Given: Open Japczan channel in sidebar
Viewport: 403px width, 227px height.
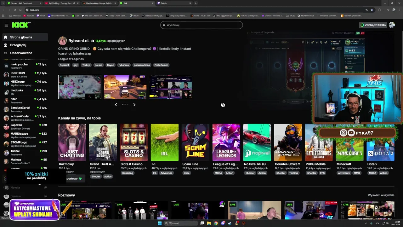Looking at the screenshot, I should pos(25,126).
